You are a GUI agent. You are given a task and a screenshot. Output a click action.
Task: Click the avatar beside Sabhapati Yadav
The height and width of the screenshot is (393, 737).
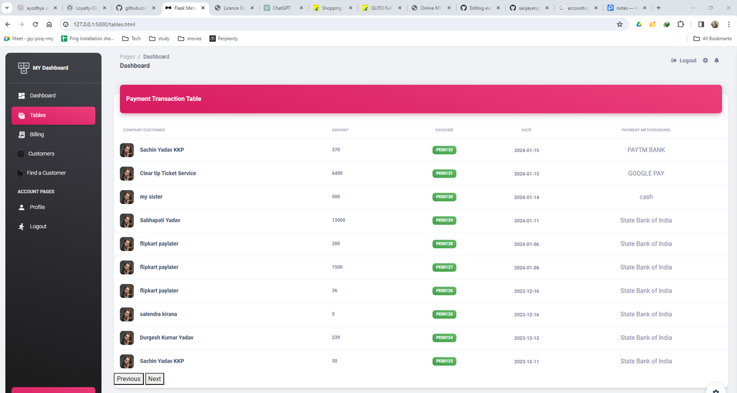127,221
